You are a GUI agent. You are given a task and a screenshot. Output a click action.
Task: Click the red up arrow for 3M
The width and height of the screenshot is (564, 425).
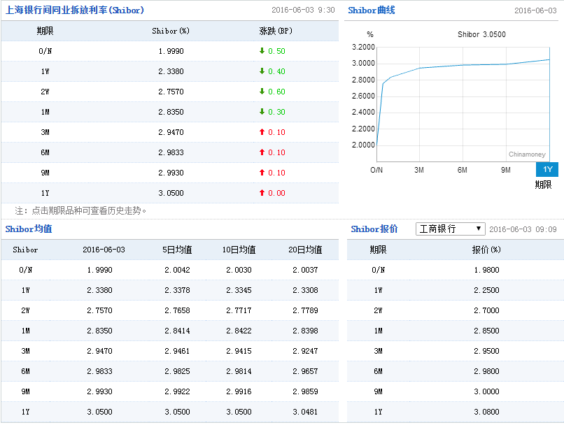click(262, 132)
